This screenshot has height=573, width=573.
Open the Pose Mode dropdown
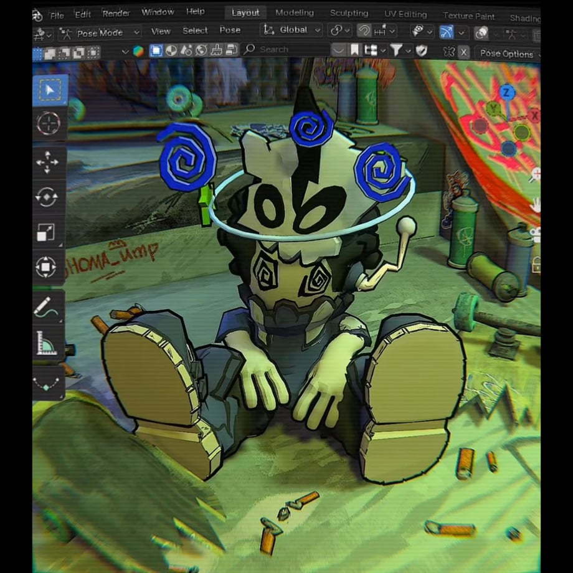click(100, 33)
